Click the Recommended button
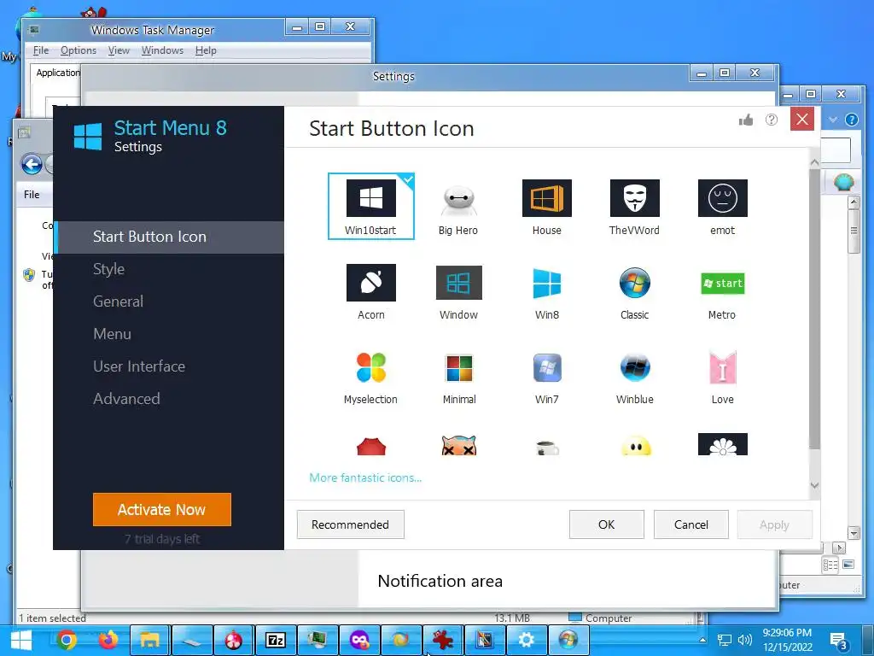 350,524
